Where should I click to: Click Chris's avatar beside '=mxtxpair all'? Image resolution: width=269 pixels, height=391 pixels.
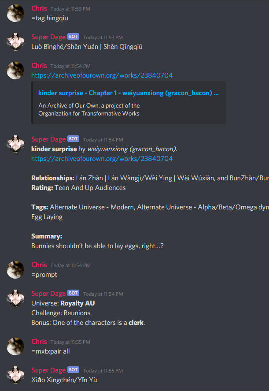pyautogui.click(x=15, y=346)
